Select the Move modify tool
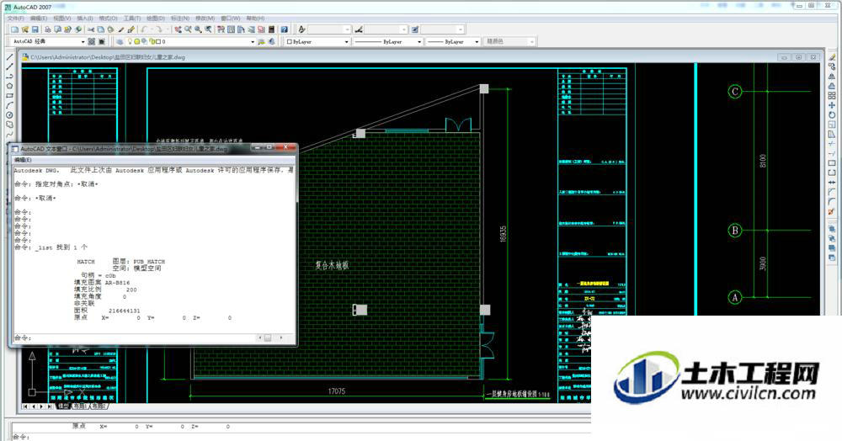 pos(832,105)
